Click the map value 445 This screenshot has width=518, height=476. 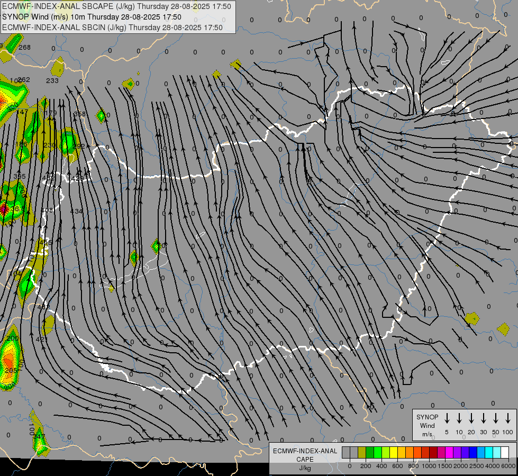click(x=46, y=243)
